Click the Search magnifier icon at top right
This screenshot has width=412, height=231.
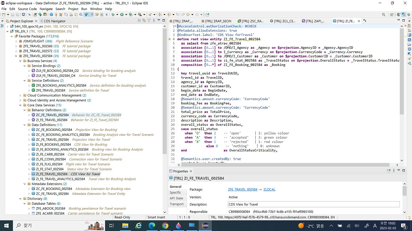[x=384, y=14]
